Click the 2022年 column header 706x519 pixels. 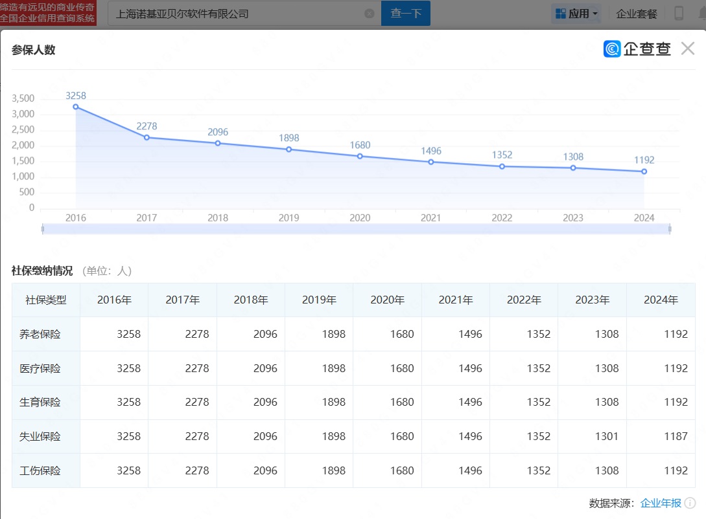click(x=524, y=300)
